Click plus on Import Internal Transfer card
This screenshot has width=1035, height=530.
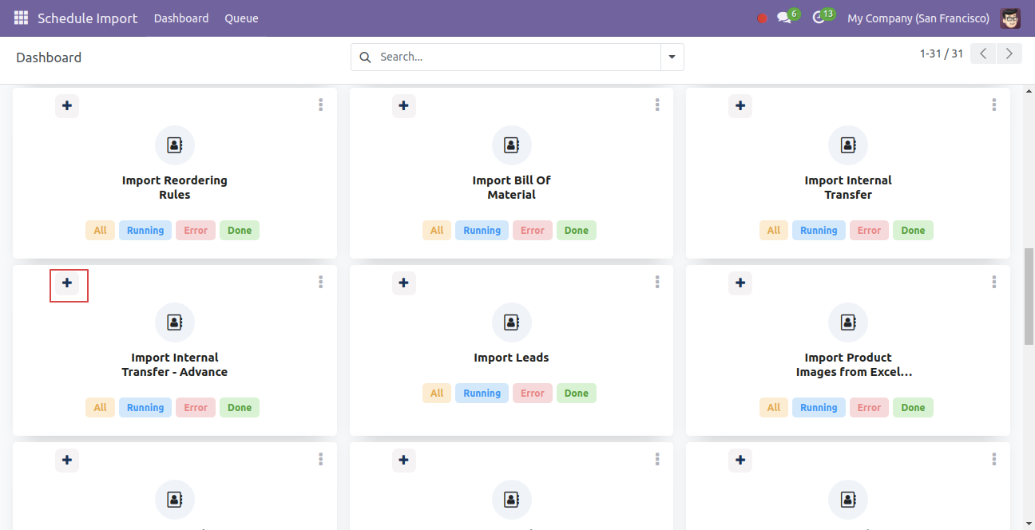point(740,105)
